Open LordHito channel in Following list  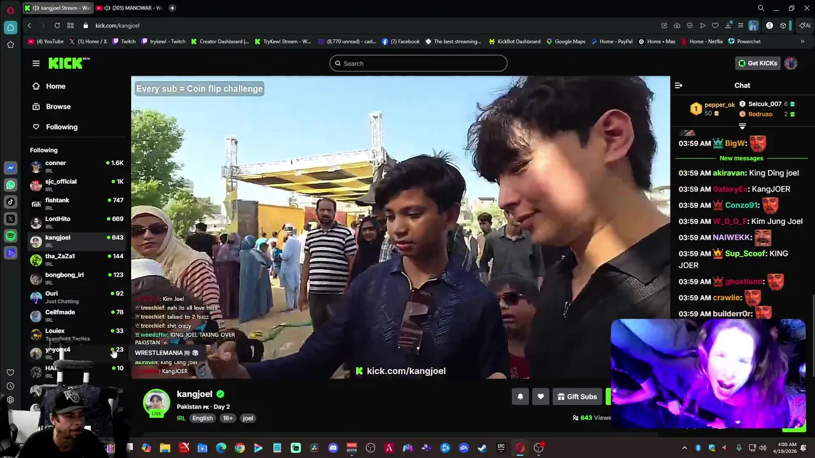(77, 223)
